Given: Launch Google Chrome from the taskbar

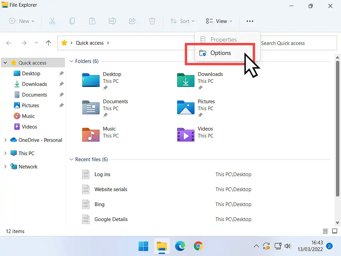Looking at the screenshot, I should click(198, 246).
